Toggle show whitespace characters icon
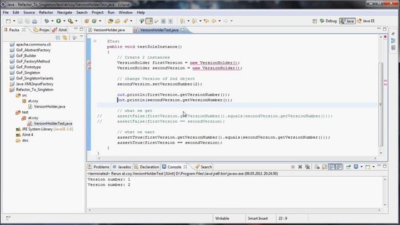 point(171,21)
